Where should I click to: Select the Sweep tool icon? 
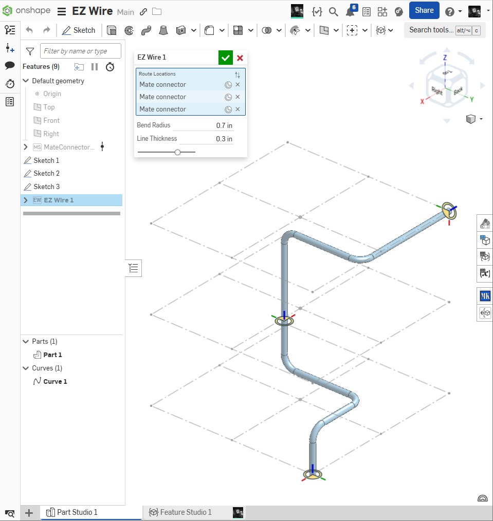[x=147, y=30]
